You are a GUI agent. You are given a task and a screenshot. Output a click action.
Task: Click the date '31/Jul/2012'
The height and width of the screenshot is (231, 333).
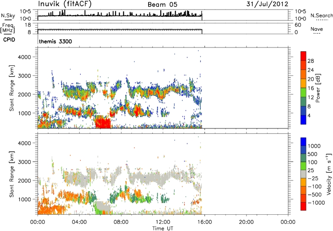click(x=267, y=4)
